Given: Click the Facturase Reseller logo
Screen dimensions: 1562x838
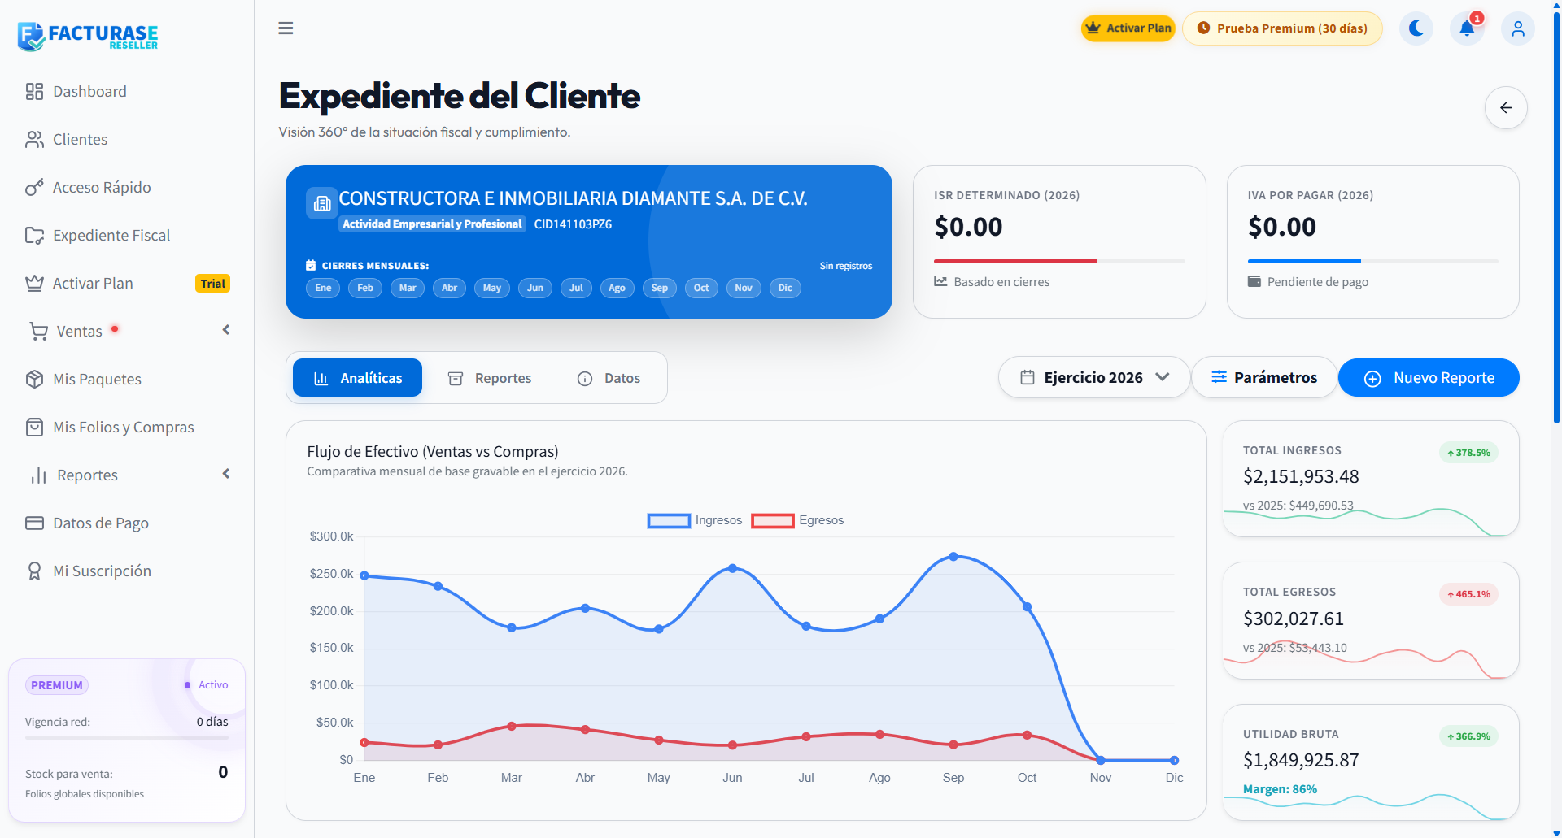Looking at the screenshot, I should (88, 36).
